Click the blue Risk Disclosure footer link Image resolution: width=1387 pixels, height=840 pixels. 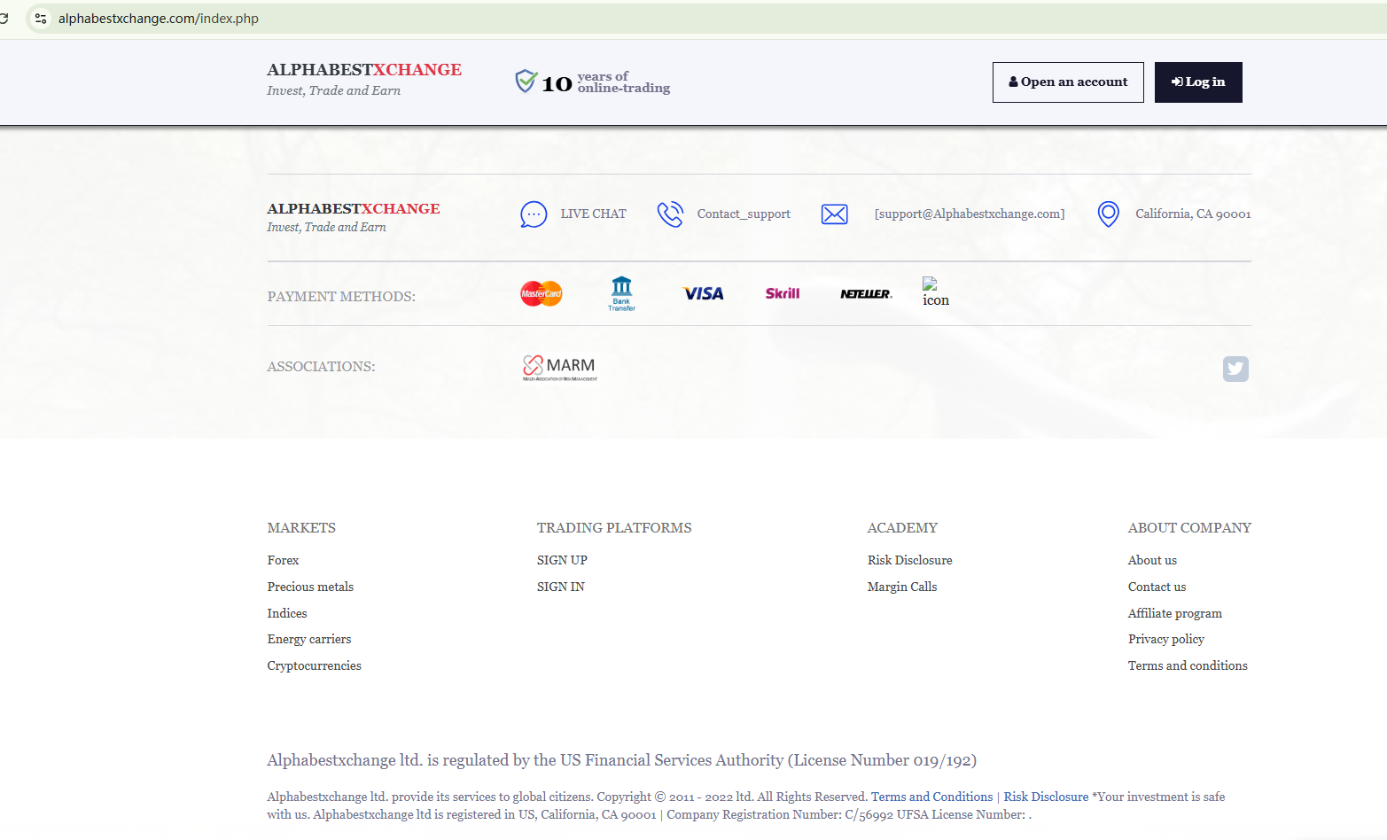1046,797
